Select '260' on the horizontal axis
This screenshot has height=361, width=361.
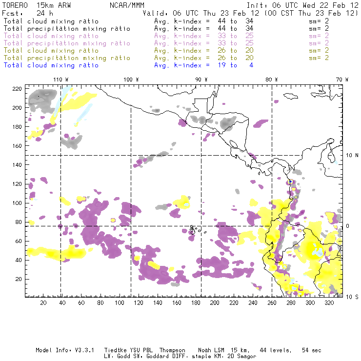[272, 303]
